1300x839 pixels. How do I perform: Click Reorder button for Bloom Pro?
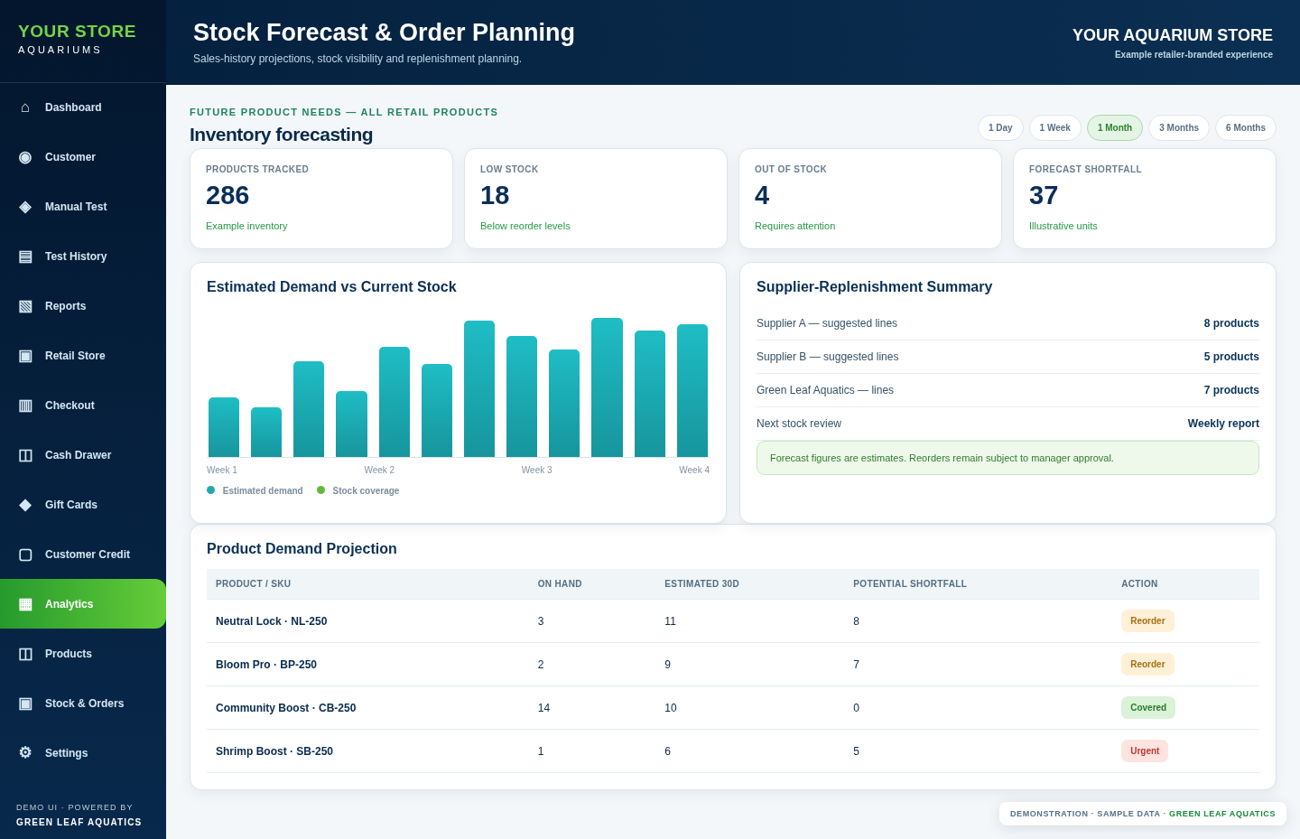click(x=1147, y=665)
